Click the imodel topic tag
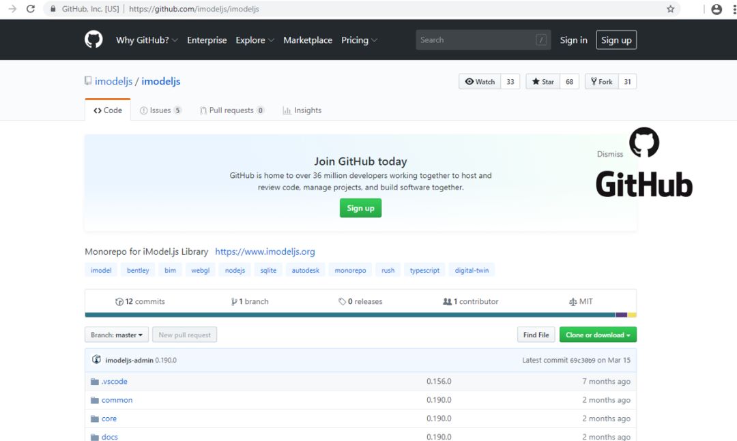Viewport: 737px width, 441px height. coord(101,270)
